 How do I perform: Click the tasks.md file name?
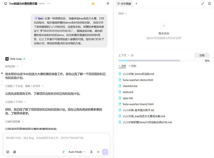tap(128, 92)
